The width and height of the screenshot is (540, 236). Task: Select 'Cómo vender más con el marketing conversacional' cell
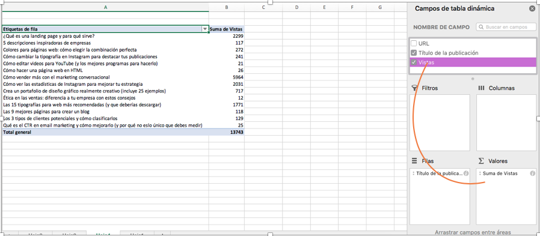[x=105, y=77]
